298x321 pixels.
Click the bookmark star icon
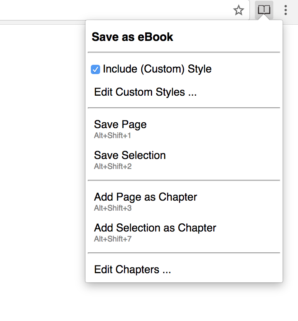pyautogui.click(x=239, y=10)
